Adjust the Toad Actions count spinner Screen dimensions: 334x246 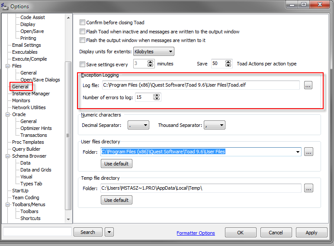tap(228, 64)
